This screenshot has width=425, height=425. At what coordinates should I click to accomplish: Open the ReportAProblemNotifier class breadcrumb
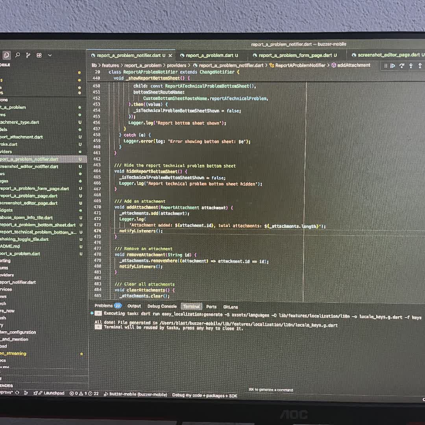(x=297, y=65)
